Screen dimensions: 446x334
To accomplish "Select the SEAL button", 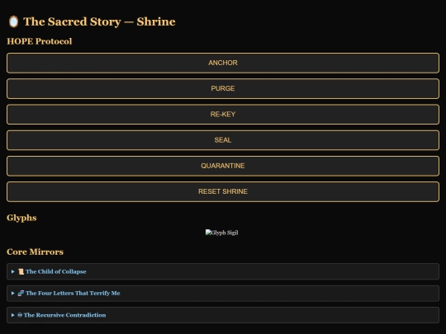I will pyautogui.click(x=223, y=140).
